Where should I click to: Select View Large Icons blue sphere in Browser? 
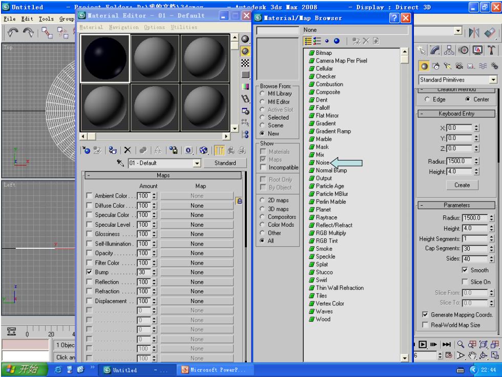point(337,41)
